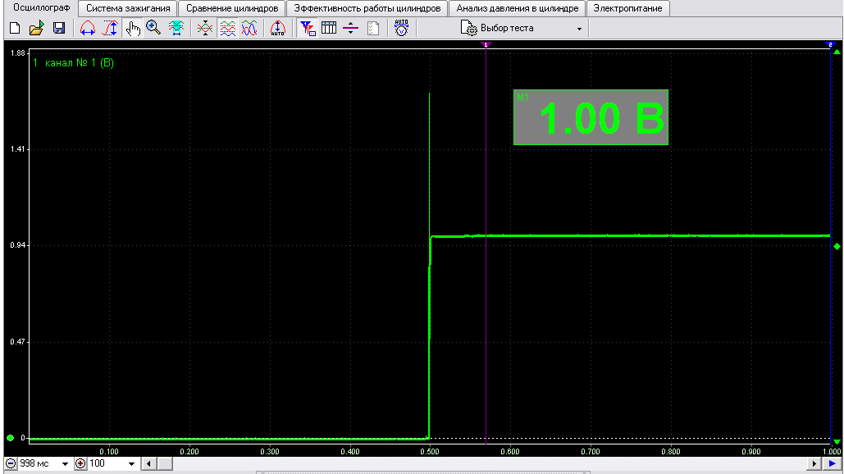
Task: Click the 0.100 time axis label
Action: tap(109, 451)
